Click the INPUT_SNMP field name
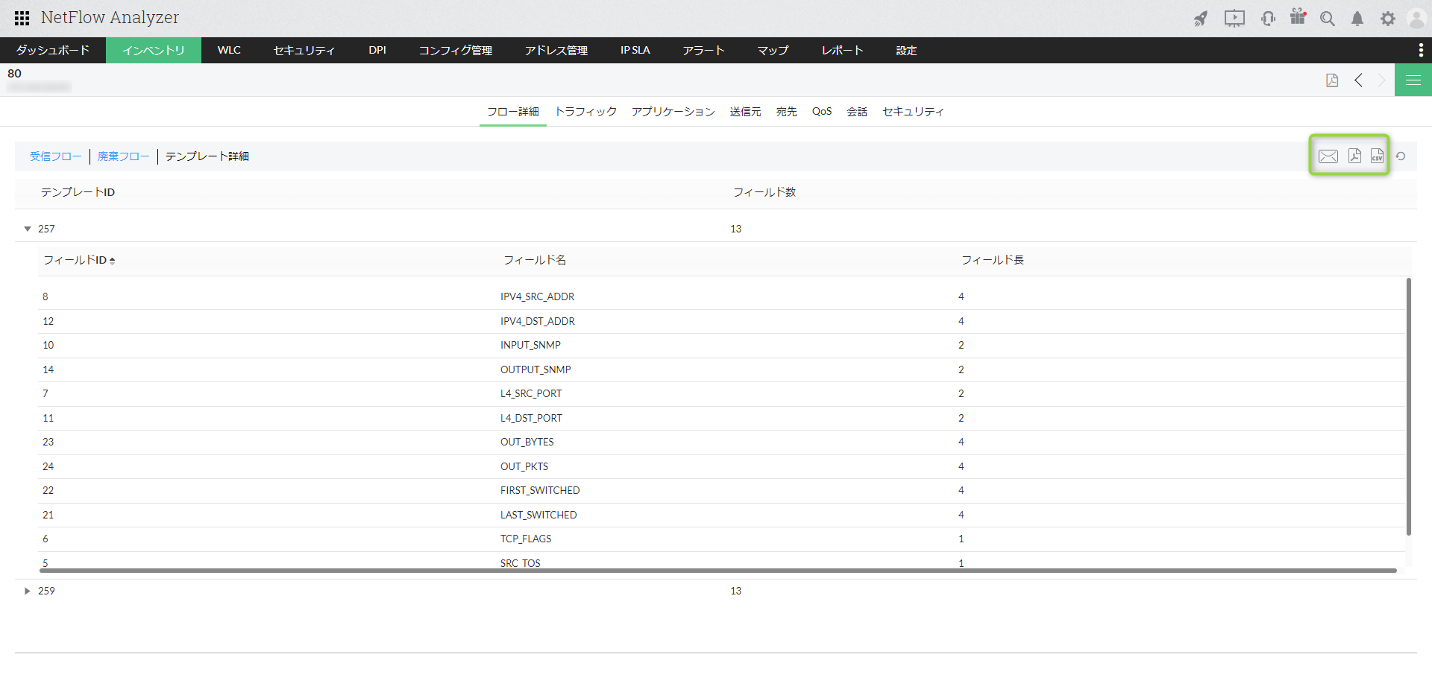Screen dimensions: 1432x698 [531, 345]
